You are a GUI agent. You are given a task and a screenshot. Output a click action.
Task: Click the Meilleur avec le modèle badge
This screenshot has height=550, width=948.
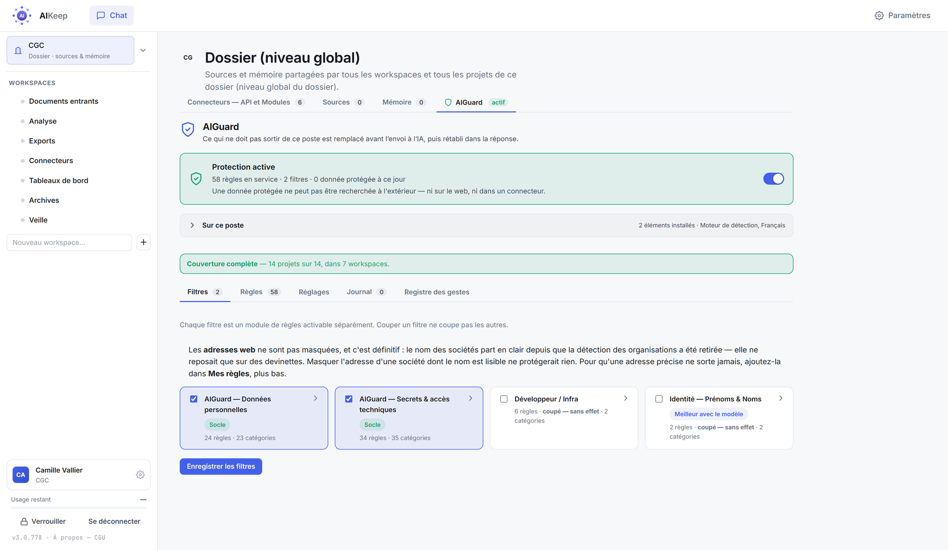[x=709, y=414]
